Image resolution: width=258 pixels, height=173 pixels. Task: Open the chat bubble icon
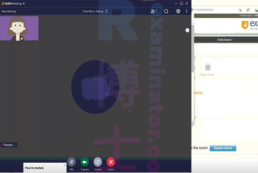(x=166, y=11)
